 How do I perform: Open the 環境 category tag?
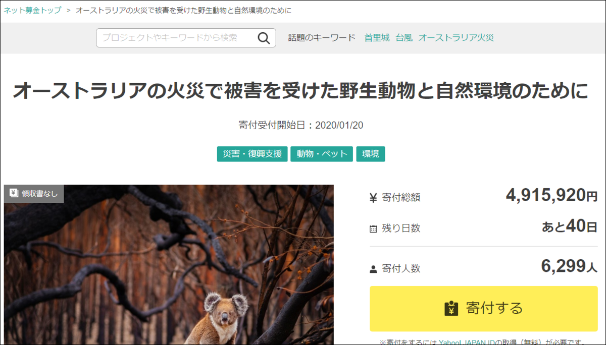click(371, 154)
